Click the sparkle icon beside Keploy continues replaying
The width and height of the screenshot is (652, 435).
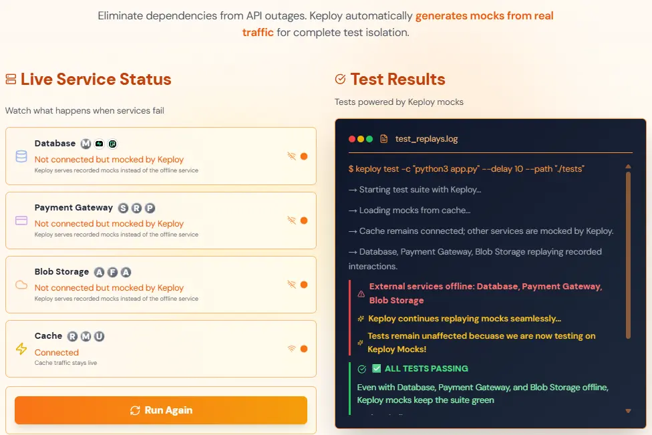click(x=361, y=319)
